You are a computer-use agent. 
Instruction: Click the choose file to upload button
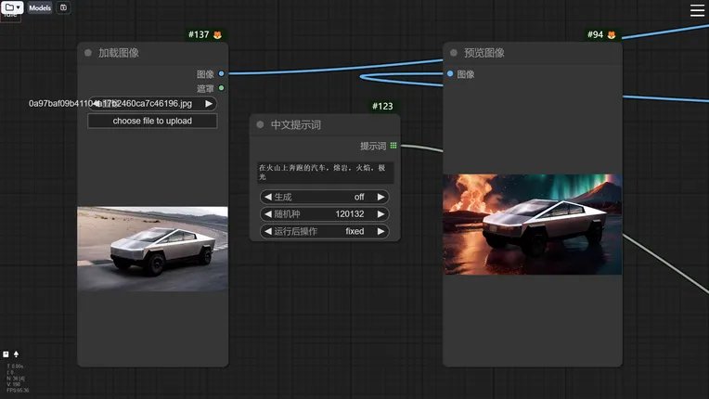pos(152,121)
